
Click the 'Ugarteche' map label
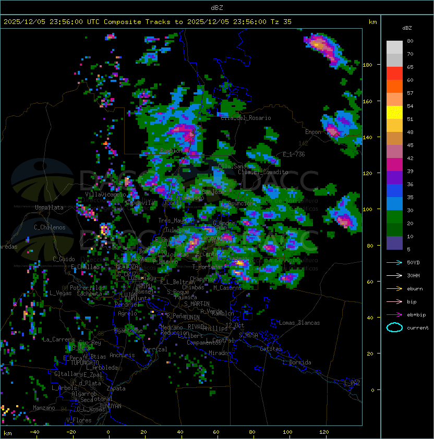(129, 331)
